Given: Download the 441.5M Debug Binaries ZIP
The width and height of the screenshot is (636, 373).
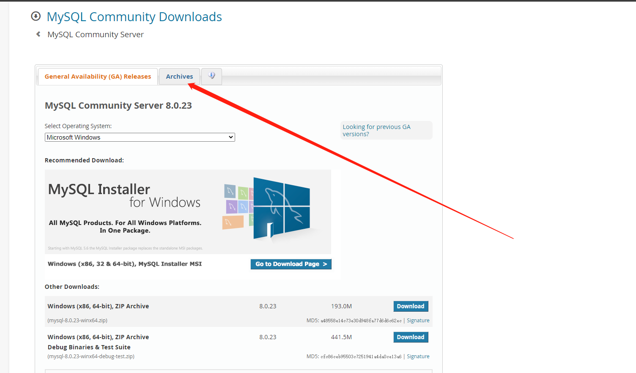Looking at the screenshot, I should 411,337.
